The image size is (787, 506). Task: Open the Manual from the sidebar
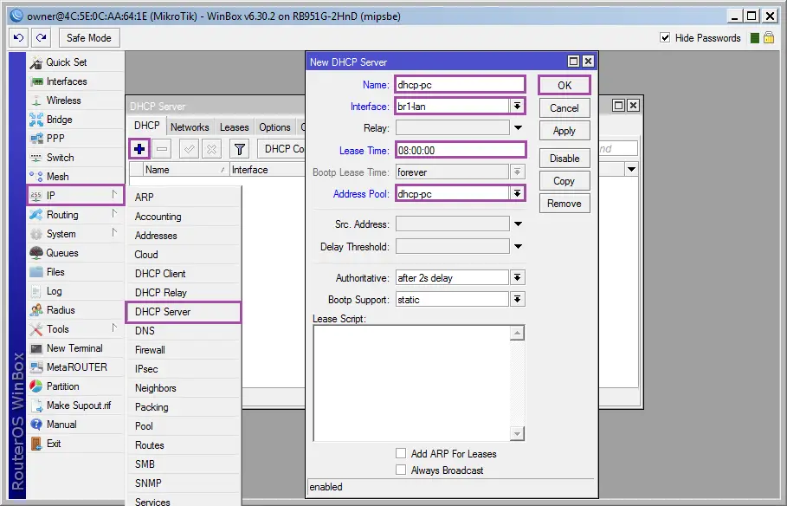[75, 425]
